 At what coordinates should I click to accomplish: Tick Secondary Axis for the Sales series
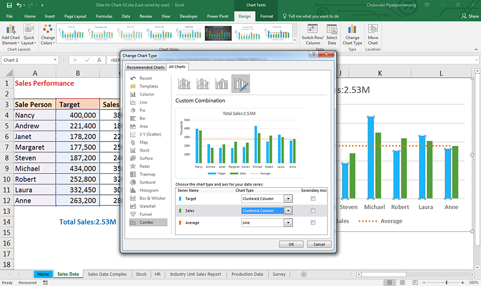(x=313, y=210)
